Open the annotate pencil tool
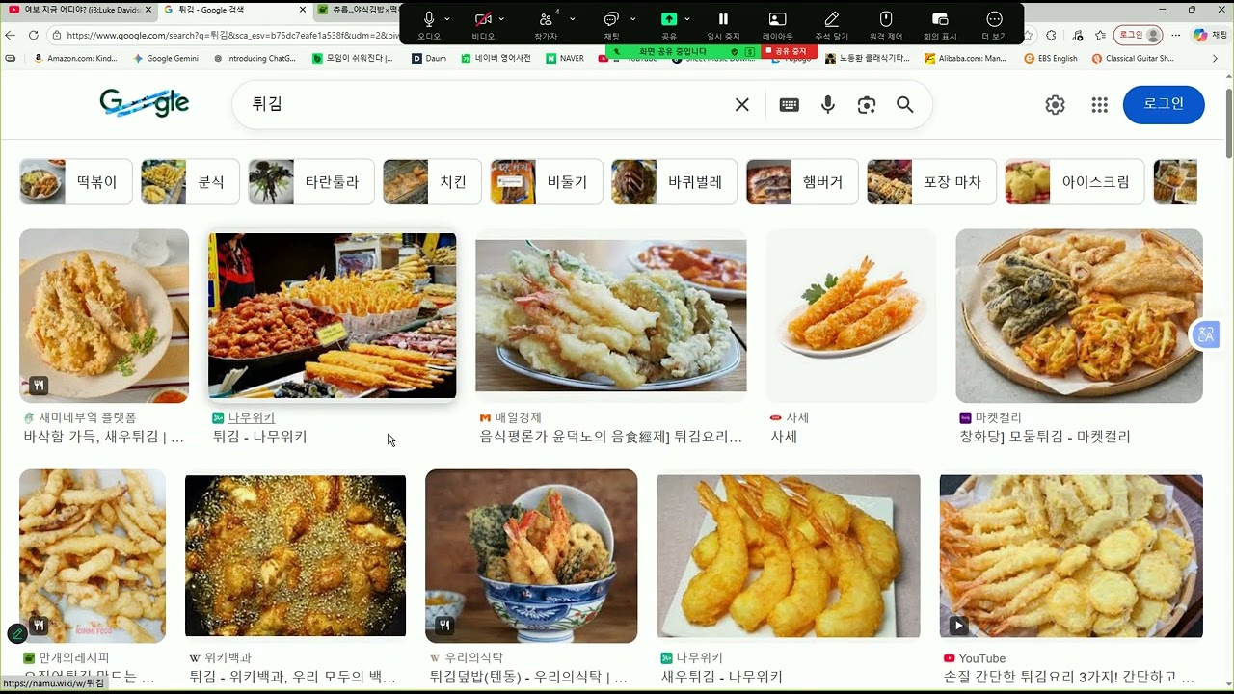The width and height of the screenshot is (1234, 694). coord(831,19)
